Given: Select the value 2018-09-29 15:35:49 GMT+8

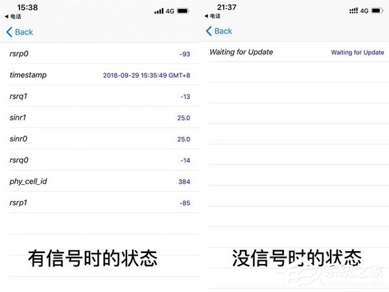Looking at the screenshot, I should click(147, 75).
